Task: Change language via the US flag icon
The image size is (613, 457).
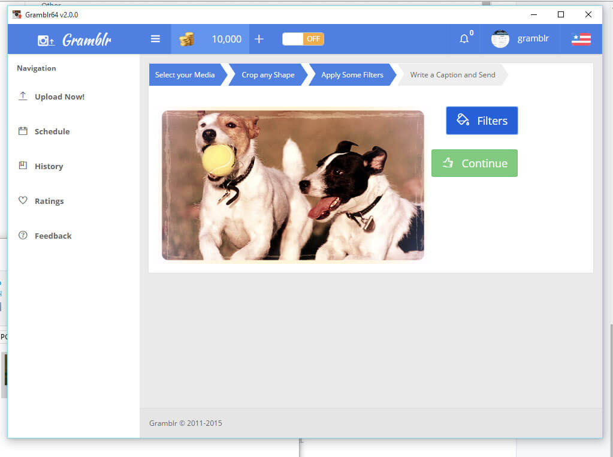Action: (x=581, y=39)
